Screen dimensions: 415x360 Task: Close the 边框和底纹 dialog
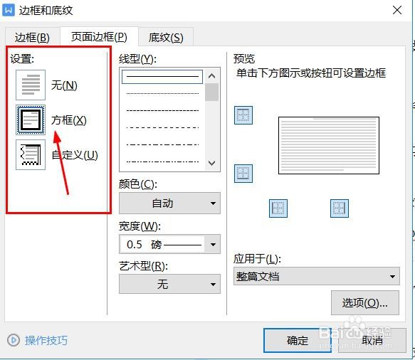pyautogui.click(x=397, y=11)
